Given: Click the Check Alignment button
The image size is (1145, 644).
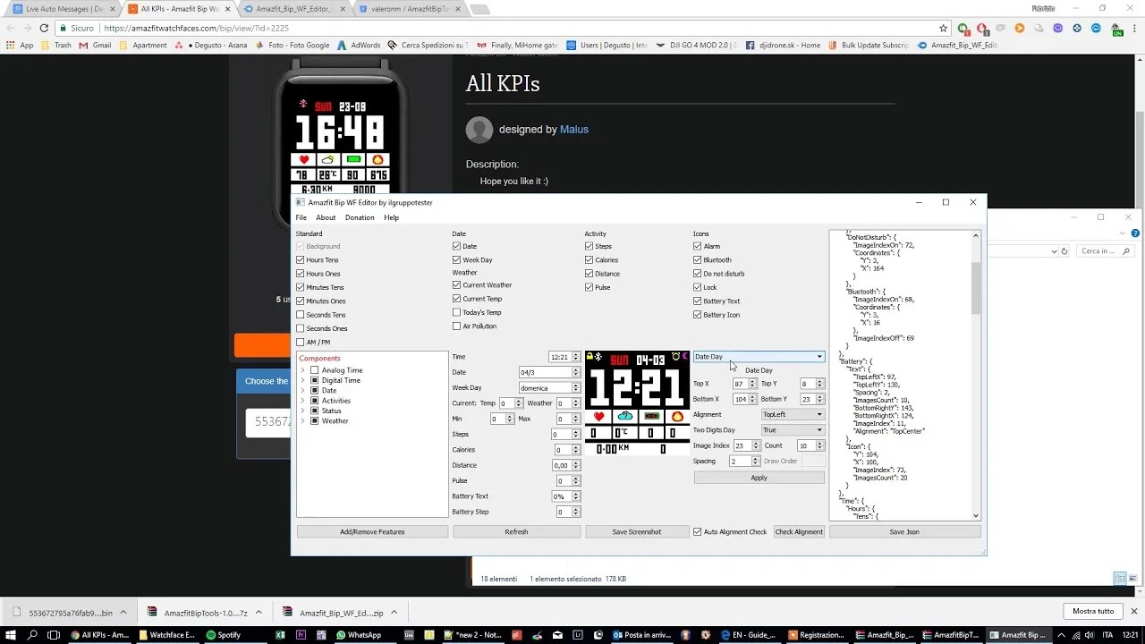Looking at the screenshot, I should (x=799, y=531).
